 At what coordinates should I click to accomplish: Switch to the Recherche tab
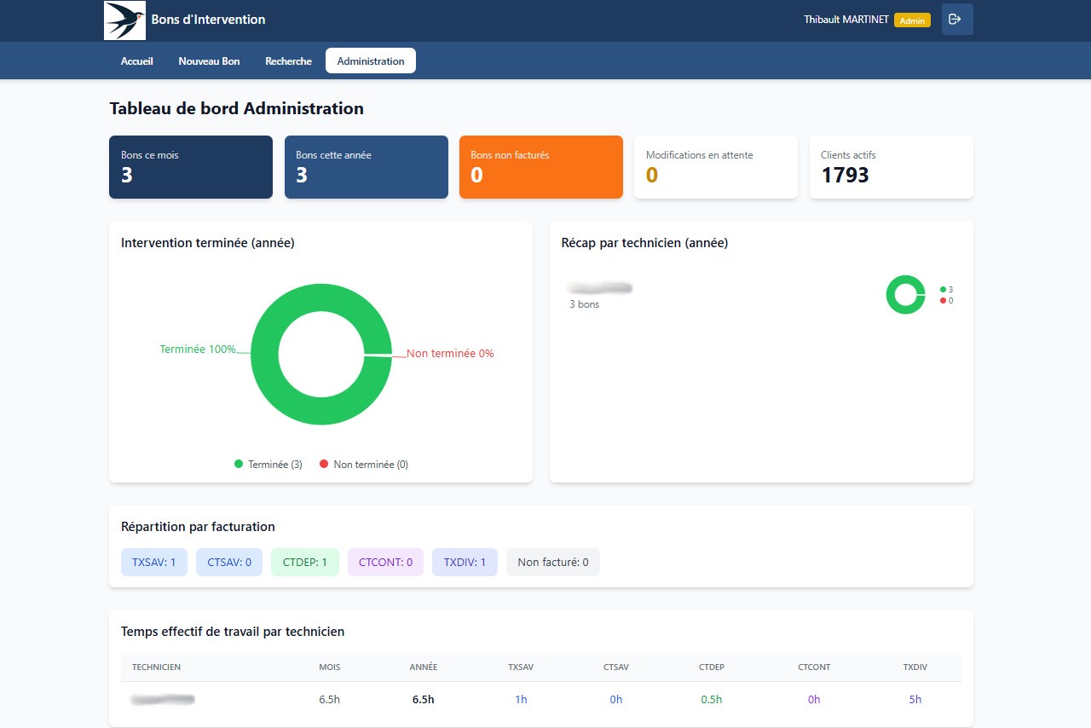tap(288, 61)
